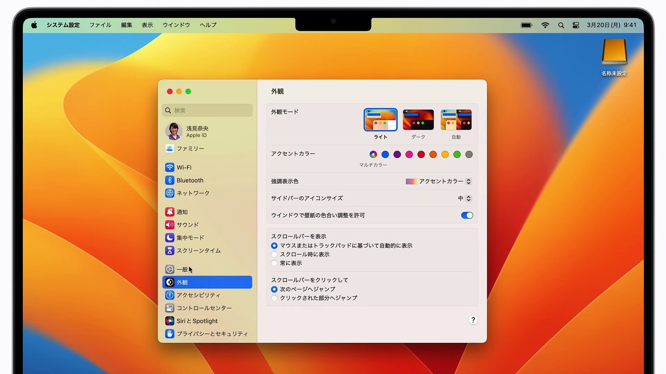The image size is (666, 374).
Task: Open Spotlight search magnifier in menu bar
Action: coord(561,25)
